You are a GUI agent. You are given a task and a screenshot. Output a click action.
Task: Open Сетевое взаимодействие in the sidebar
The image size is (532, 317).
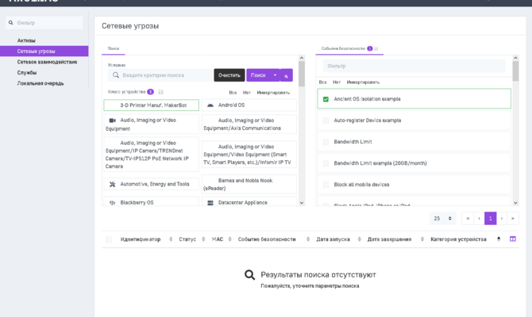pos(47,61)
